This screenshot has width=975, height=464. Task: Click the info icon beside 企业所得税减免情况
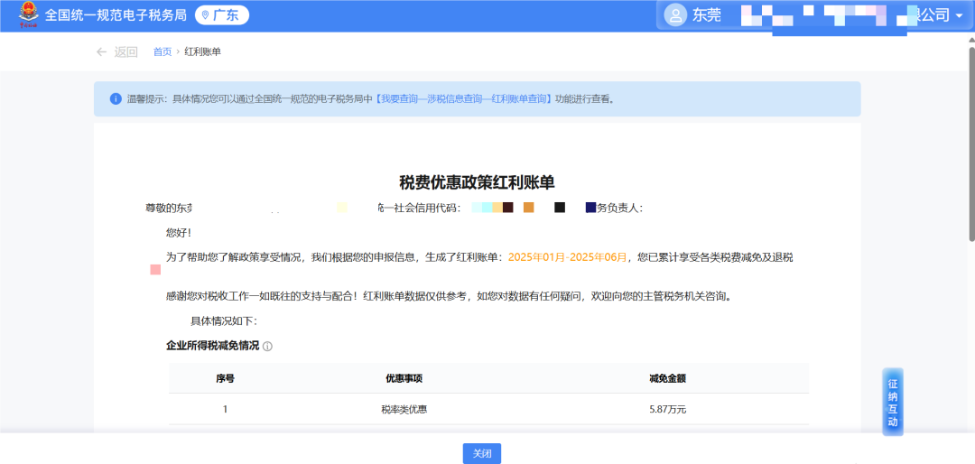(268, 347)
